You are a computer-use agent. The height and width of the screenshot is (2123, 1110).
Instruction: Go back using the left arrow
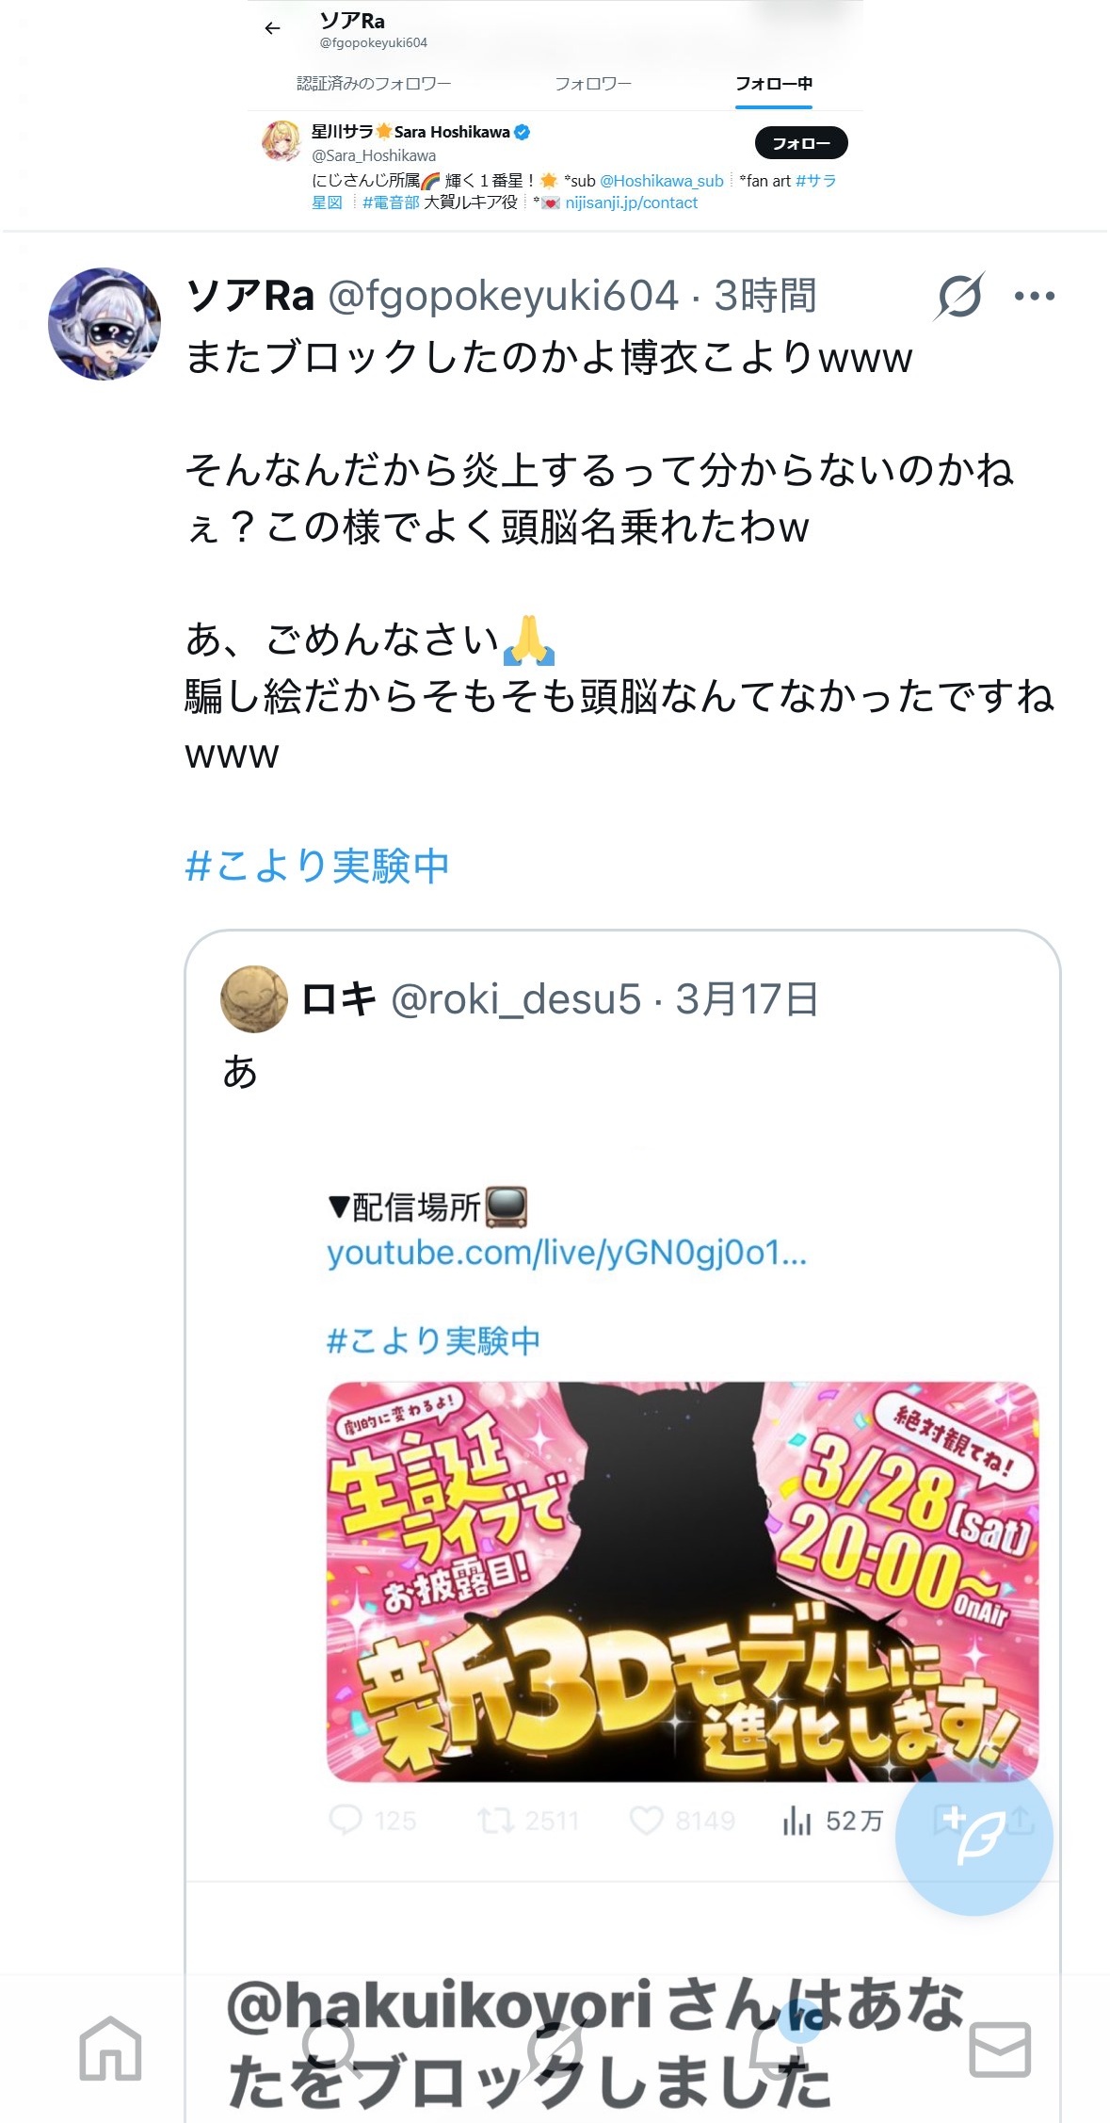click(273, 28)
